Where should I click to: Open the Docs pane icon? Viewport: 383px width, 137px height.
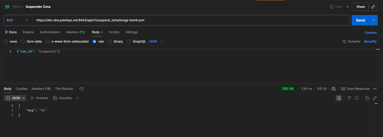7,32
